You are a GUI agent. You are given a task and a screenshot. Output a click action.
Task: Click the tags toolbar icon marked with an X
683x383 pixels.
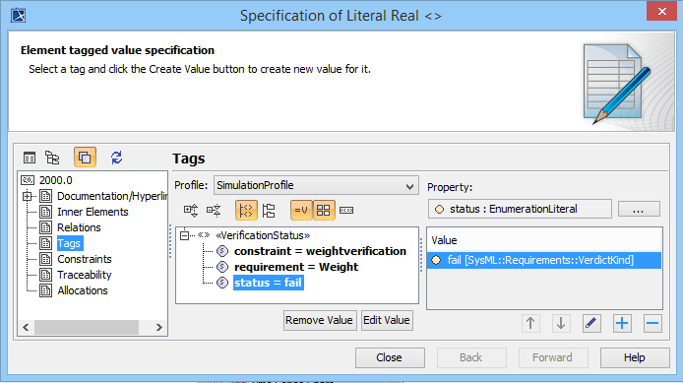pos(214,211)
